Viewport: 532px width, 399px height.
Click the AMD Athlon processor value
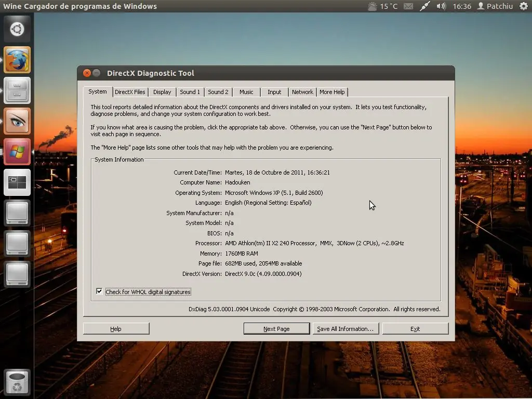tap(314, 243)
